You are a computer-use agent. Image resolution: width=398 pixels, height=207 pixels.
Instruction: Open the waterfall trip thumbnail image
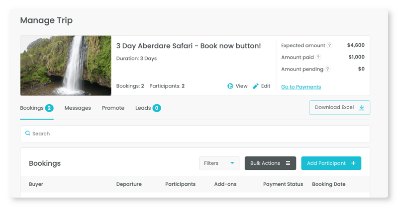[66, 66]
